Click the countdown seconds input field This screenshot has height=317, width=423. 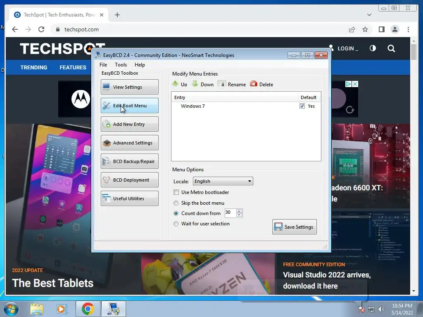[231, 213]
